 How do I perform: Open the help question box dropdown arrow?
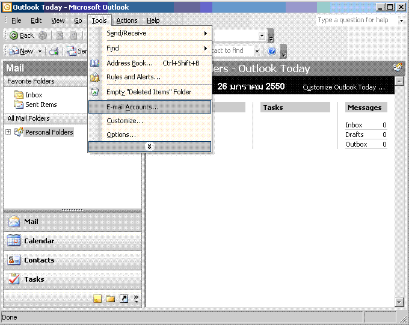(x=401, y=20)
